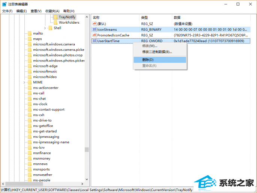Click the microsoft-edge folder icon
Screen dimensions: 257x193
tap(30, 66)
